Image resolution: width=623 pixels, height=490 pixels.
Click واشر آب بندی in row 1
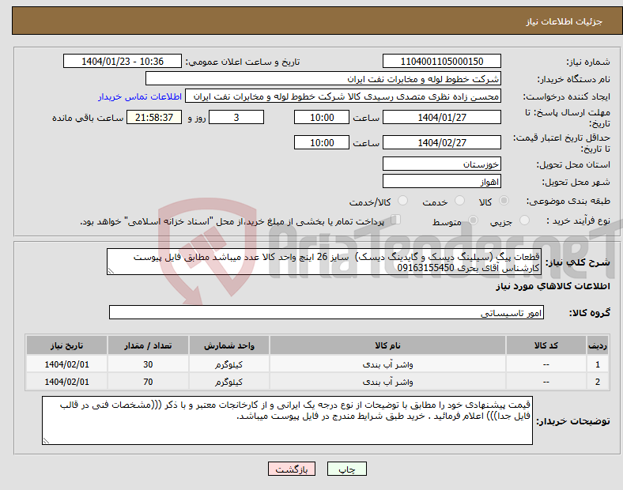[x=387, y=364]
